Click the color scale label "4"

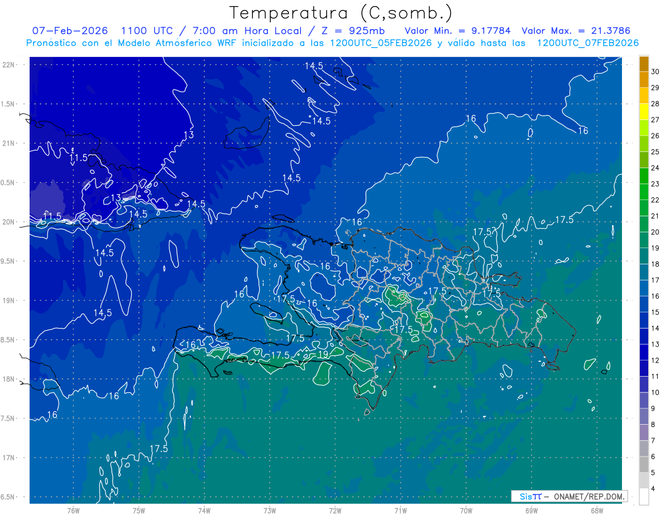654,489
